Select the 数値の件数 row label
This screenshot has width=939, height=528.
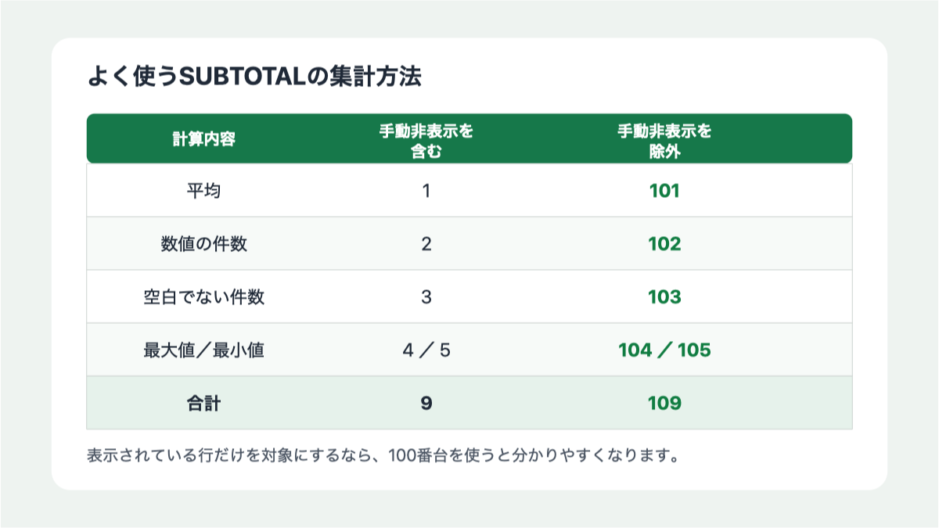204,243
